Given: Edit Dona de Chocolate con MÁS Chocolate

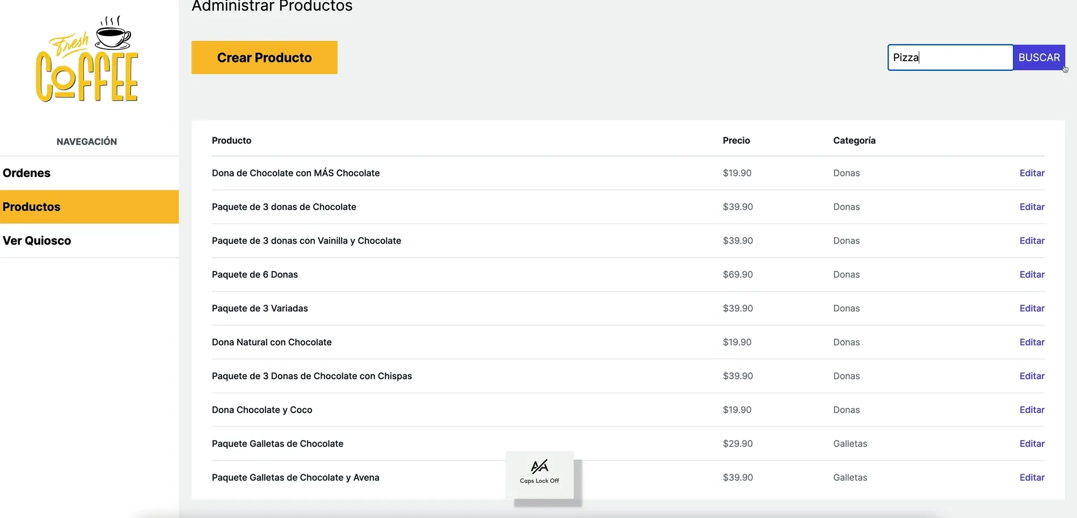Looking at the screenshot, I should click(1031, 173).
